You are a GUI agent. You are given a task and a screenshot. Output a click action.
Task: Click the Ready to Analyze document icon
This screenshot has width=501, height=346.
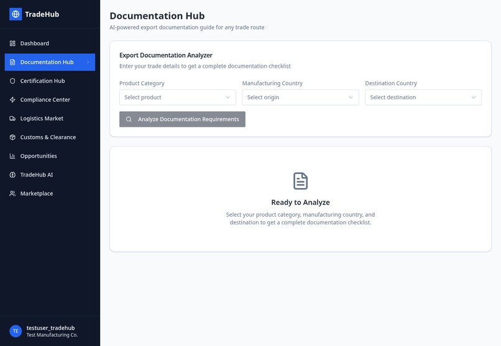click(300, 181)
